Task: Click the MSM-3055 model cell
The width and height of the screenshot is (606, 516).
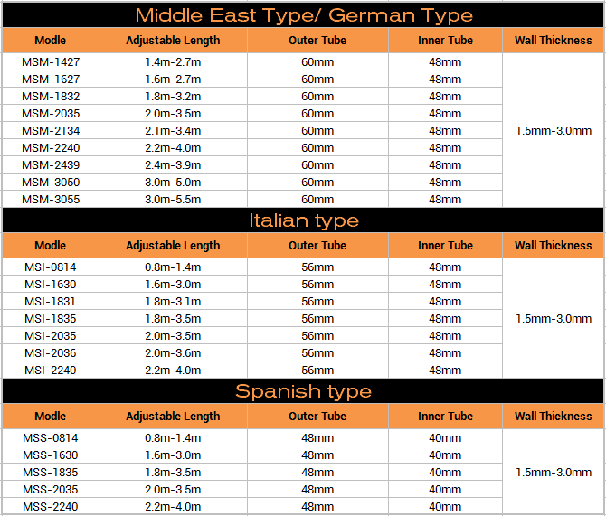Action: [x=51, y=200]
